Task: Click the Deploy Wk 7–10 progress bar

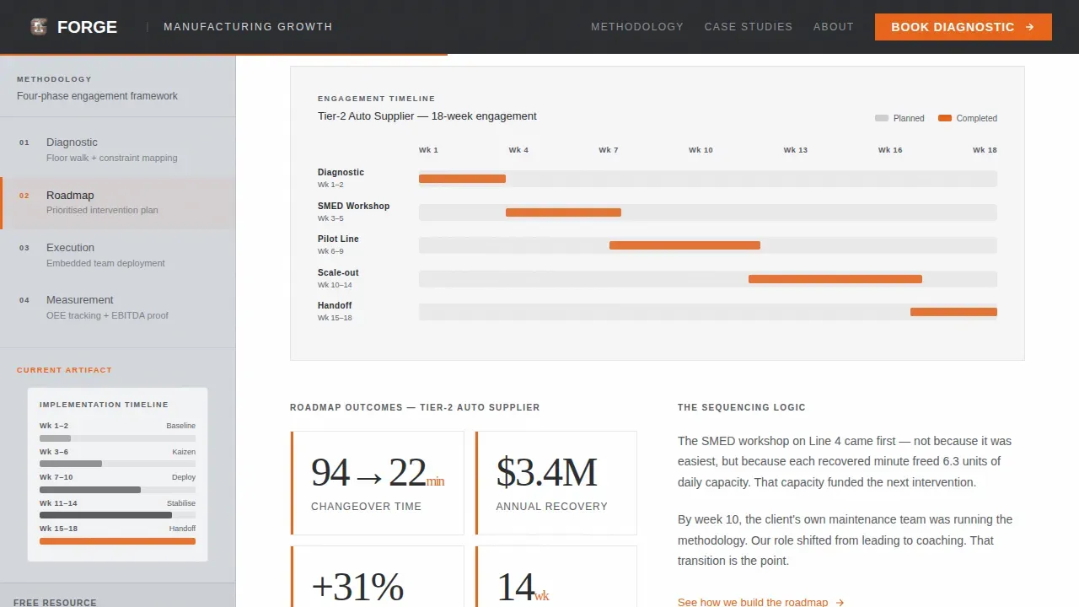Action: click(117, 490)
